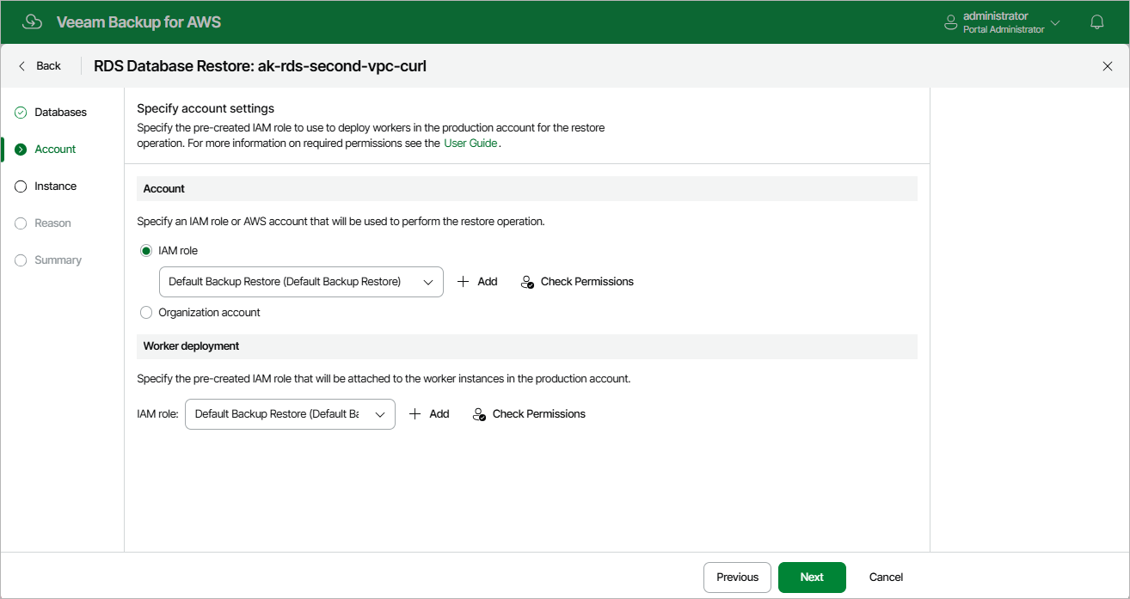Click the administrator user profile icon
The width and height of the screenshot is (1130, 599).
click(950, 22)
